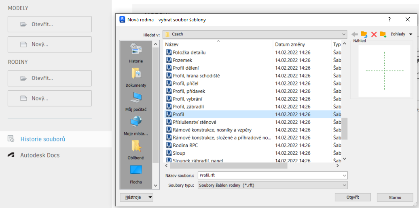Jump to Plocha in the places sidebar
Viewport: 419px width, 208px height.
point(136,174)
